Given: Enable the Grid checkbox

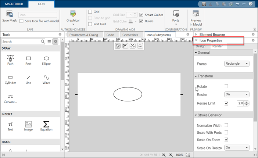Looking at the screenshot, I should [x=90, y=12].
